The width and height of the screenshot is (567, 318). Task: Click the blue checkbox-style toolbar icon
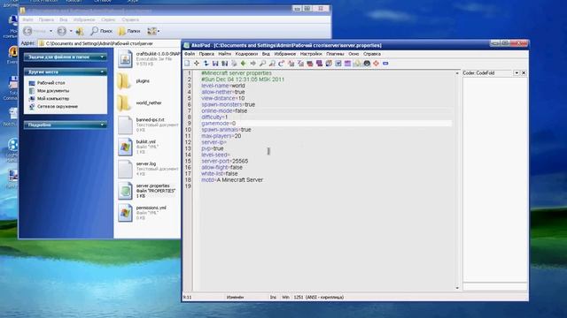point(338,63)
